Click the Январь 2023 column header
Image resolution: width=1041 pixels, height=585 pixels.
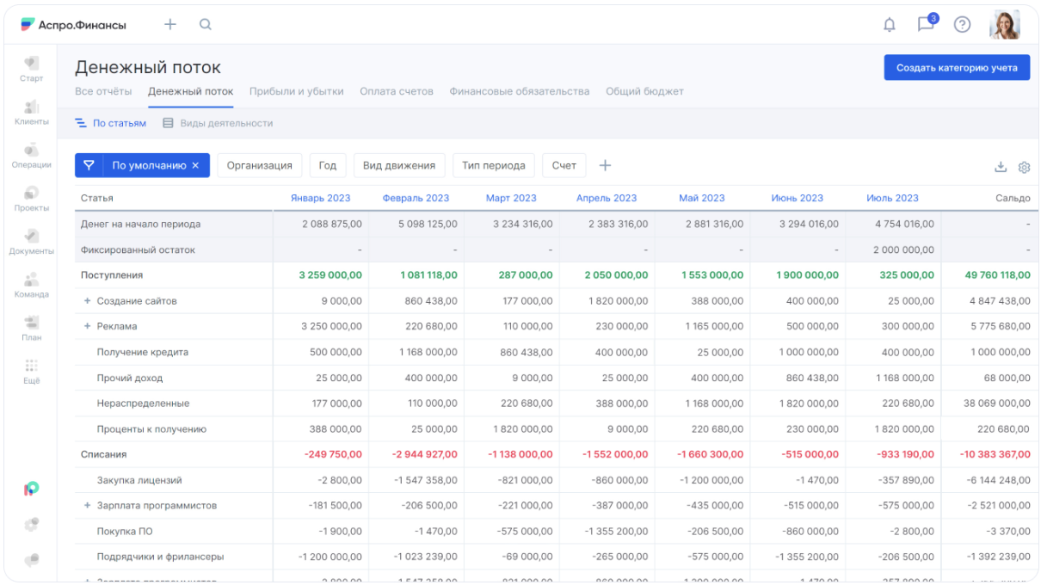point(320,198)
